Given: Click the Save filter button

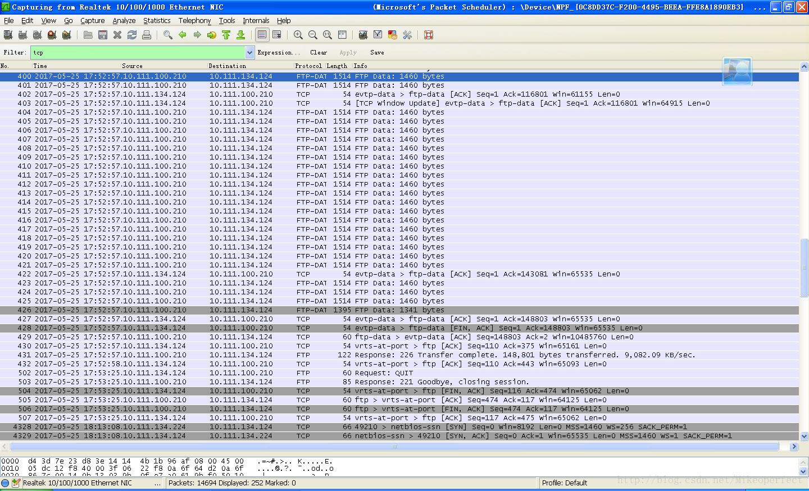Looking at the screenshot, I should click(378, 52).
